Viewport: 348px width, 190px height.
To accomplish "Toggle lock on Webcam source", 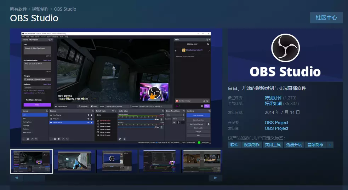I will 91,119.
